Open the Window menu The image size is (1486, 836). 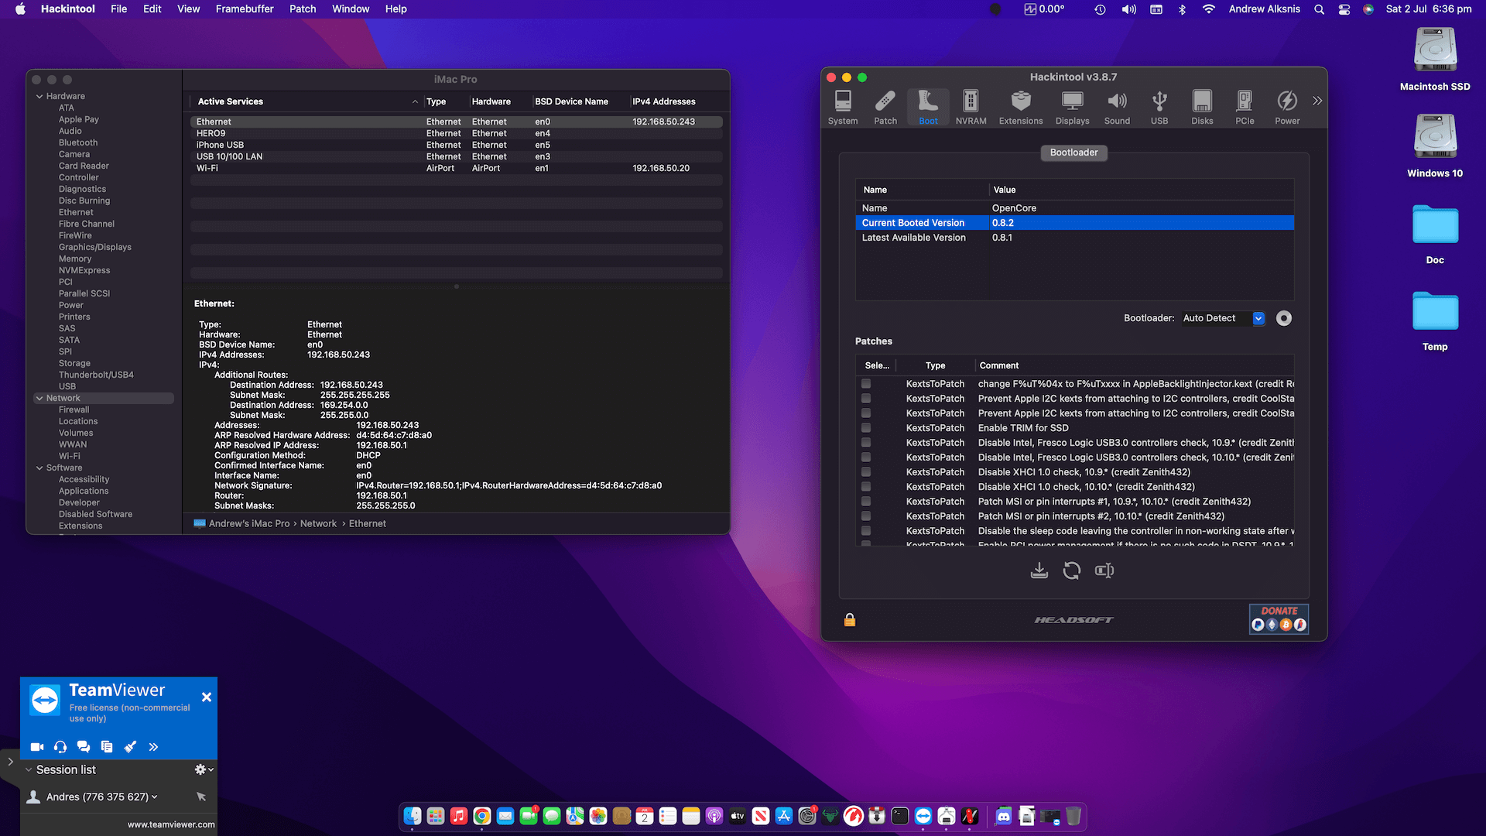click(x=351, y=9)
